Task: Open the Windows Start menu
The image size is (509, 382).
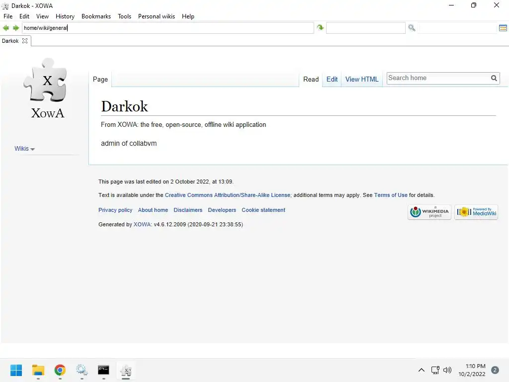Action: click(x=16, y=370)
